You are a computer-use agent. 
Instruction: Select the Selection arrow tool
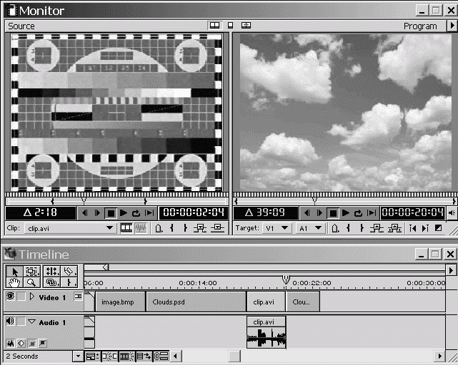pyautogui.click(x=16, y=272)
